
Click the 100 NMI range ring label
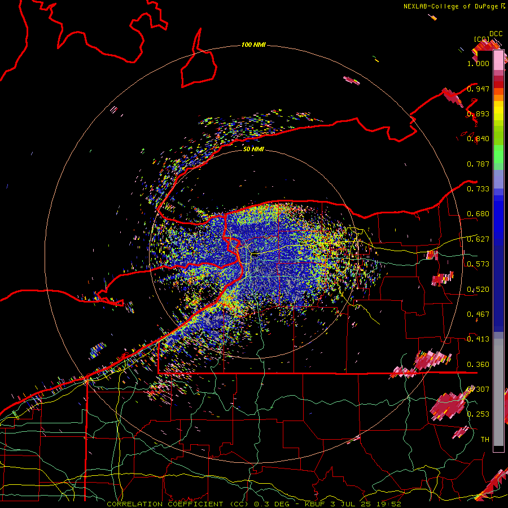tap(253, 45)
